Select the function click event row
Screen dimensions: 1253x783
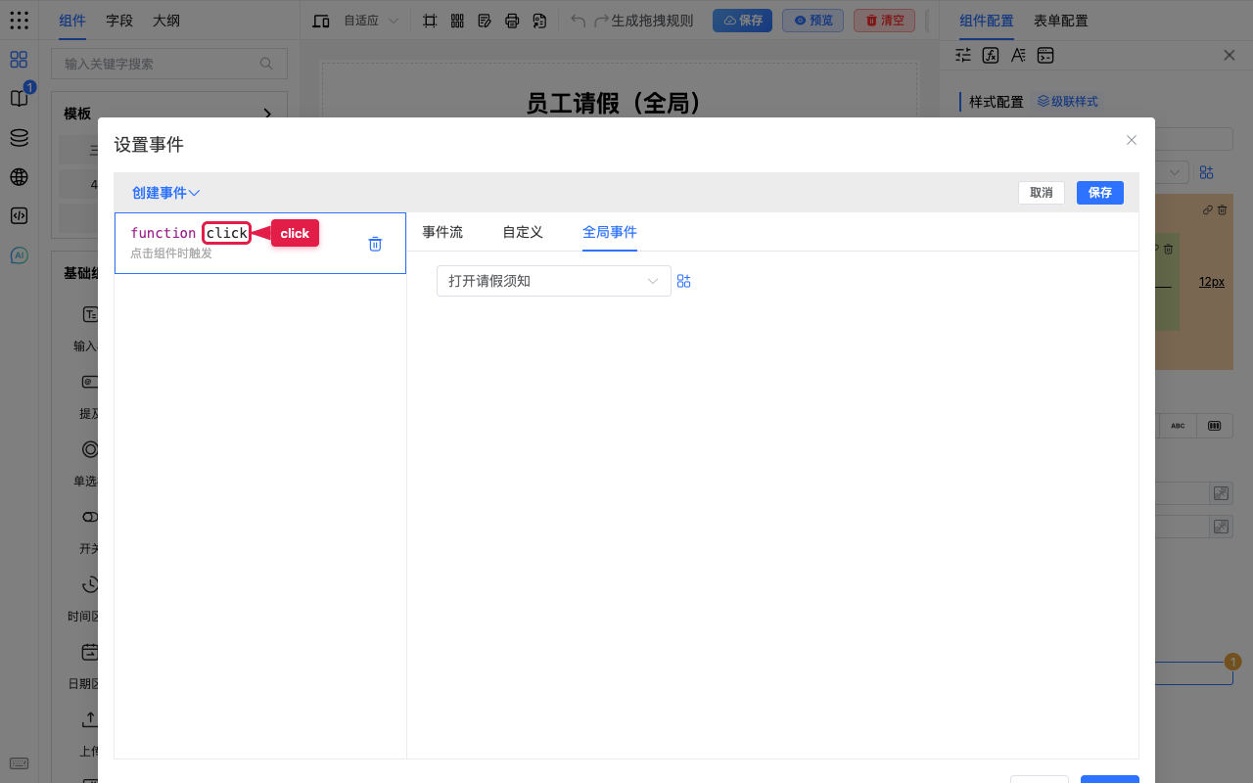pos(260,244)
